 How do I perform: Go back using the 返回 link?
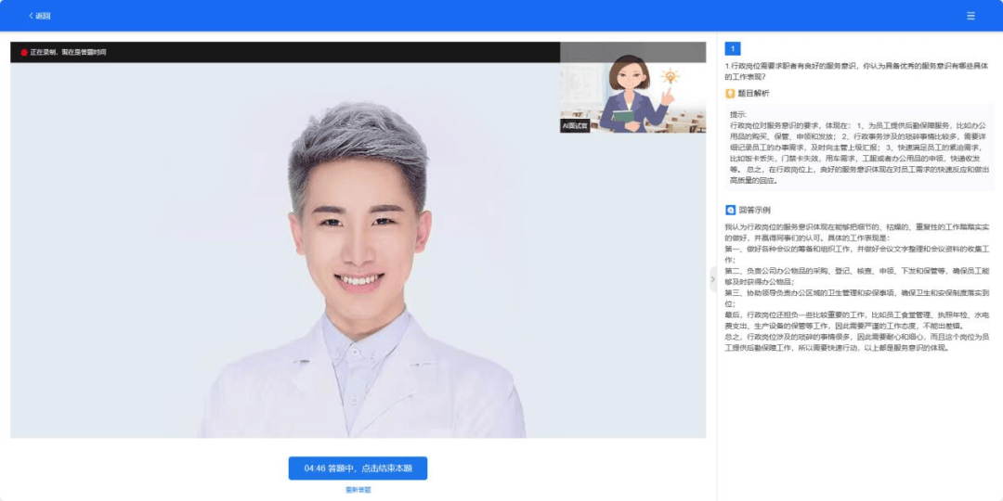tap(40, 16)
